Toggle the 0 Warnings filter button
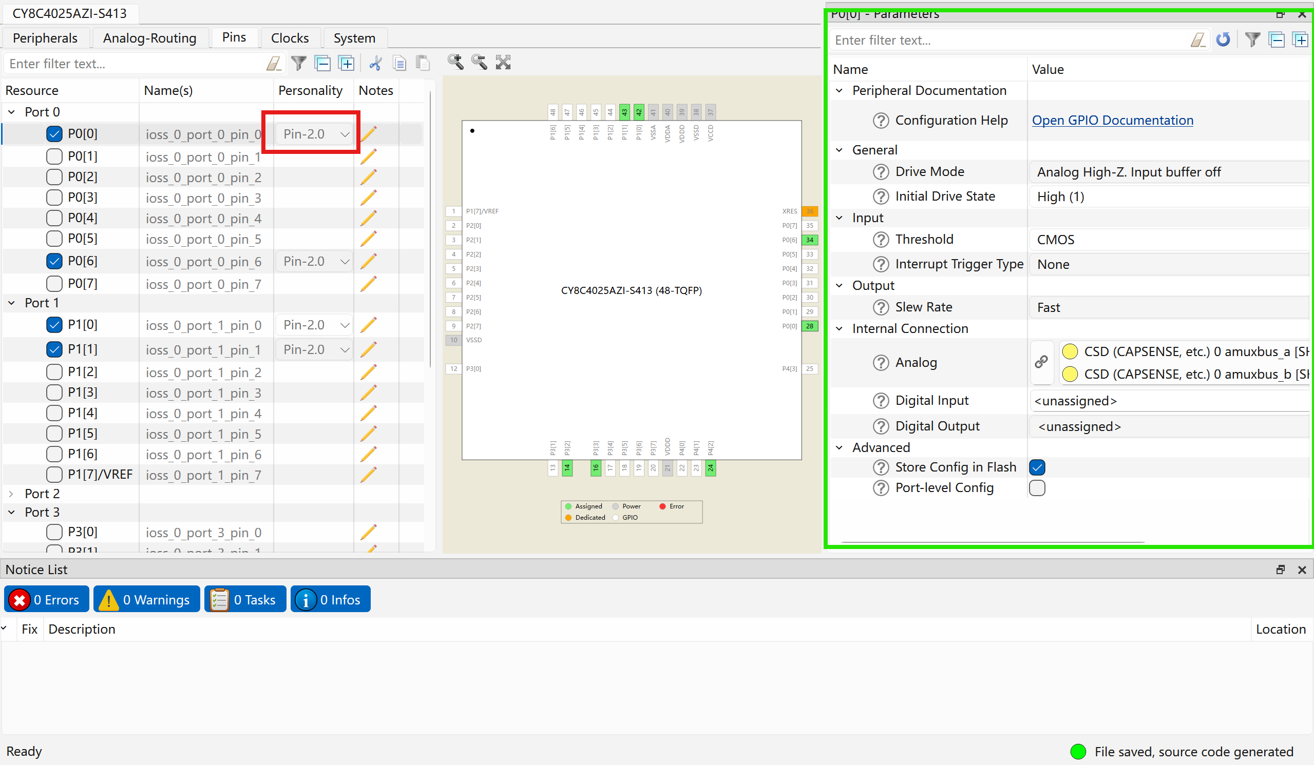1314x765 pixels. pos(146,600)
